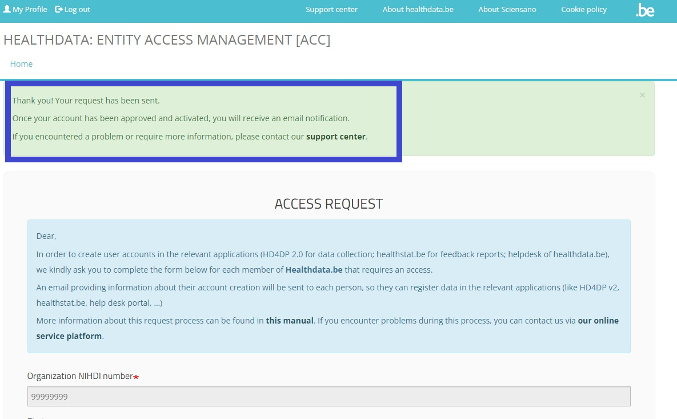Click the ACCESS REQUEST form heading
The image size is (677, 419).
329,204
